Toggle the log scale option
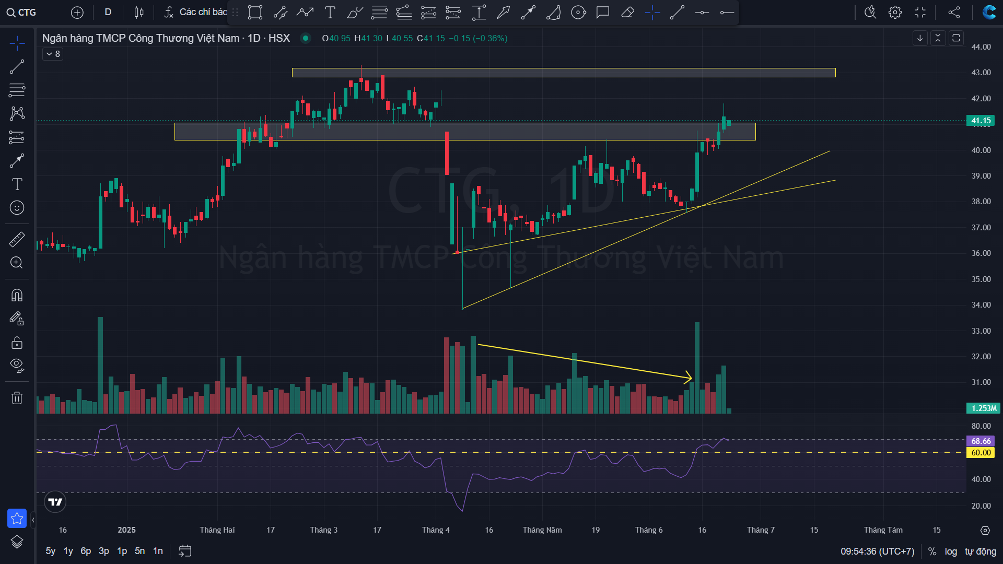This screenshot has width=1003, height=564. [951, 551]
